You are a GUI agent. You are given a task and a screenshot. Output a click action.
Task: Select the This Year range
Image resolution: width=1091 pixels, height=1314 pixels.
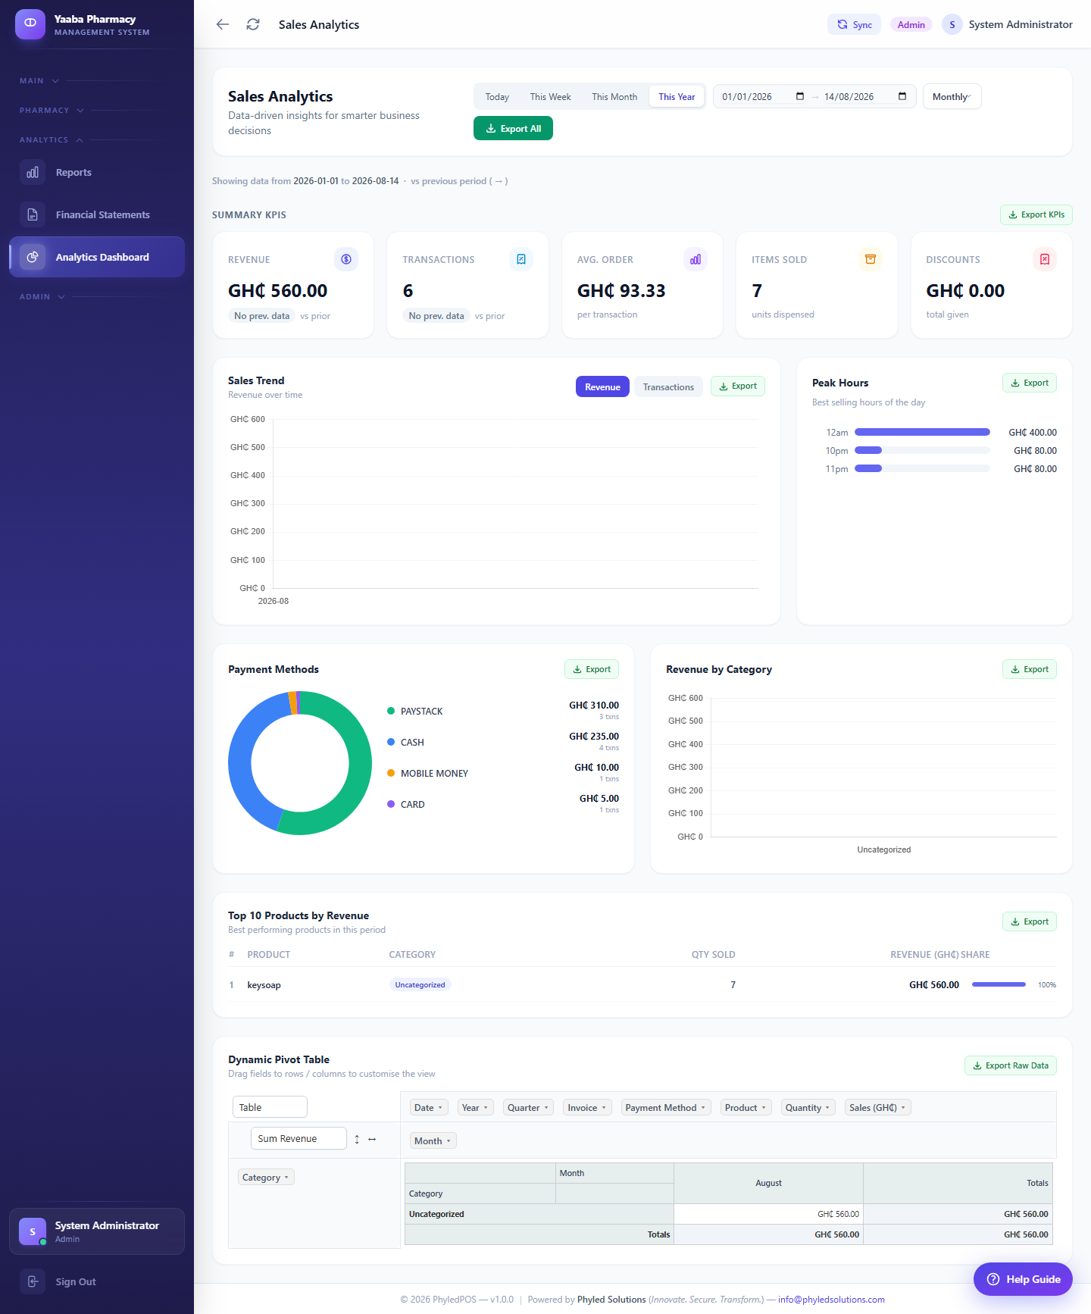677,96
